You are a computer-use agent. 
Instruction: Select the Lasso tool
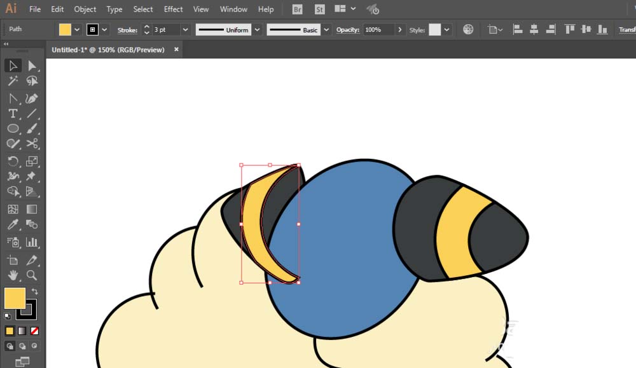pos(32,81)
